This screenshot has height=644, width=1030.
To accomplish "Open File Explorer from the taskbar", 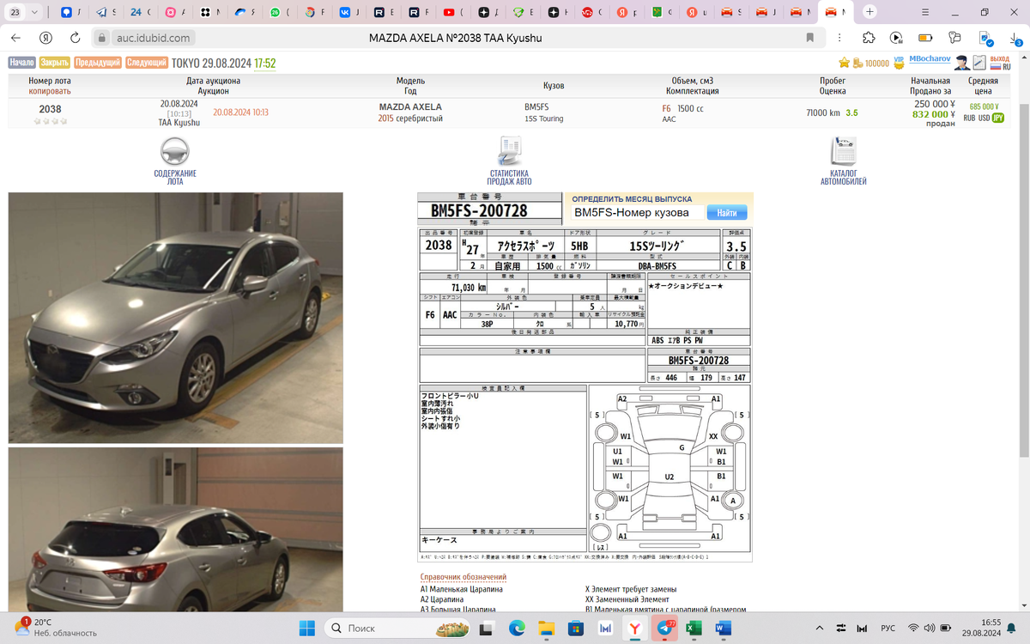I will tap(546, 629).
